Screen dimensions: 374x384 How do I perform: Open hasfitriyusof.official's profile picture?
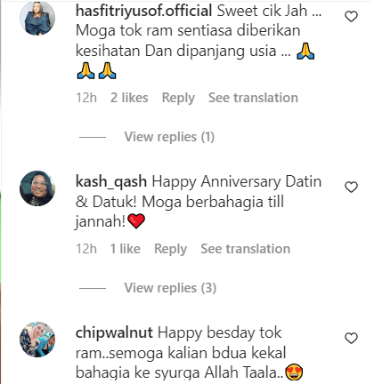37,18
